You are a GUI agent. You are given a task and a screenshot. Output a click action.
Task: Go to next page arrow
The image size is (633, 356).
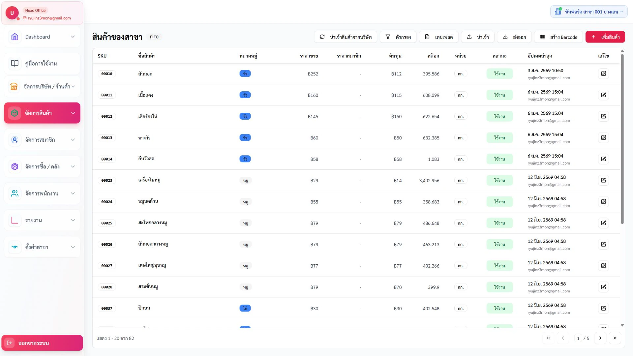pos(600,338)
